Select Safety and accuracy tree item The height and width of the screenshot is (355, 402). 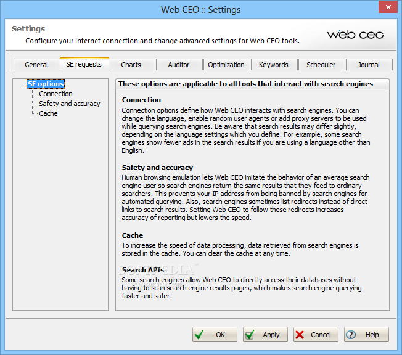coord(70,104)
